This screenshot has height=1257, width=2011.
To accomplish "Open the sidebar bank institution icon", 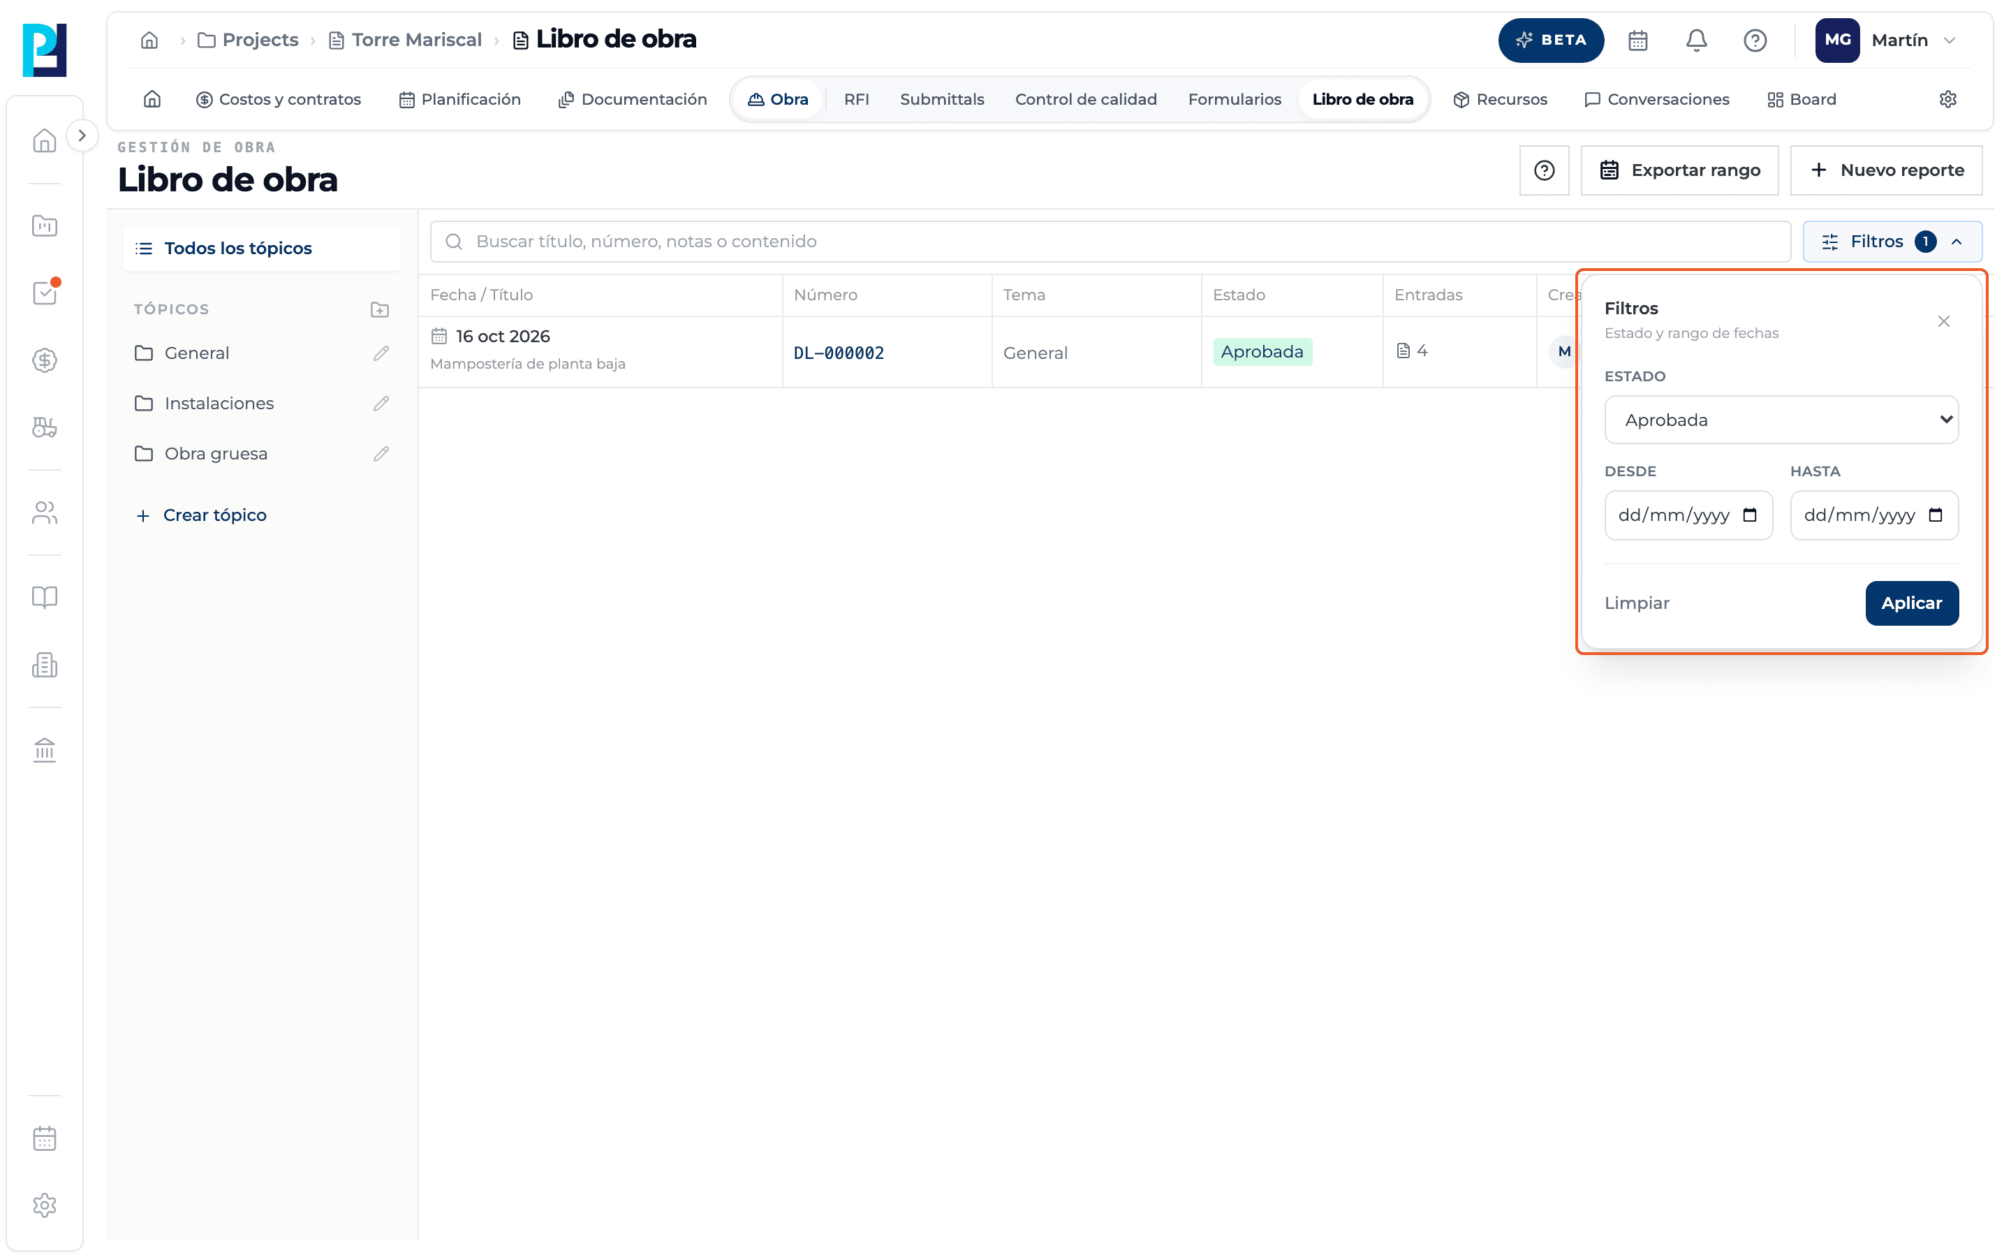I will pos(44,750).
